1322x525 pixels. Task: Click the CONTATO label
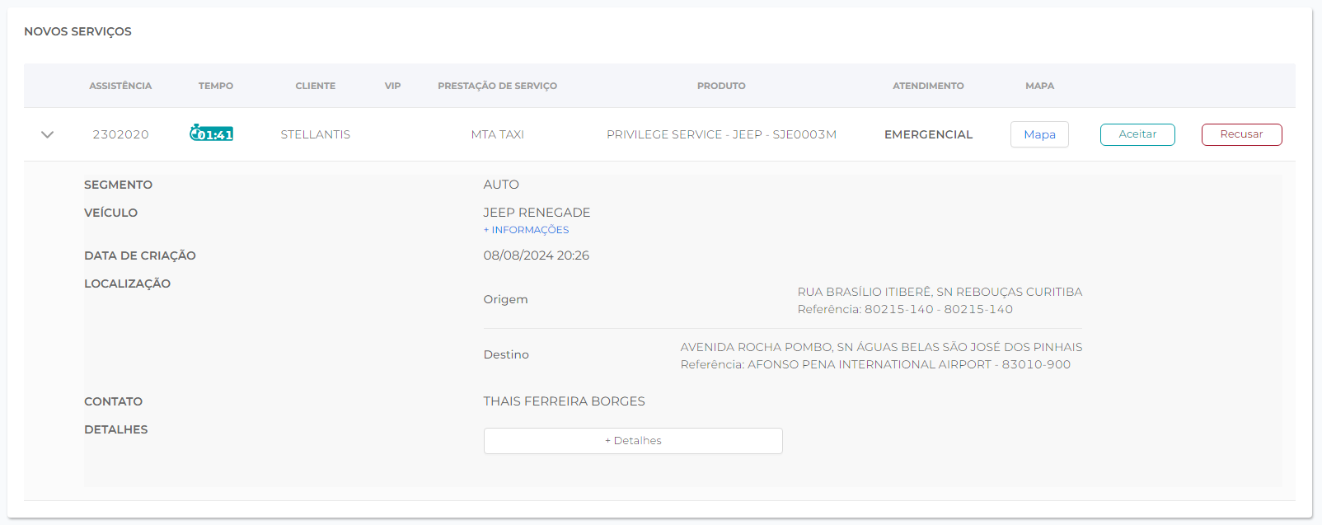tap(113, 401)
